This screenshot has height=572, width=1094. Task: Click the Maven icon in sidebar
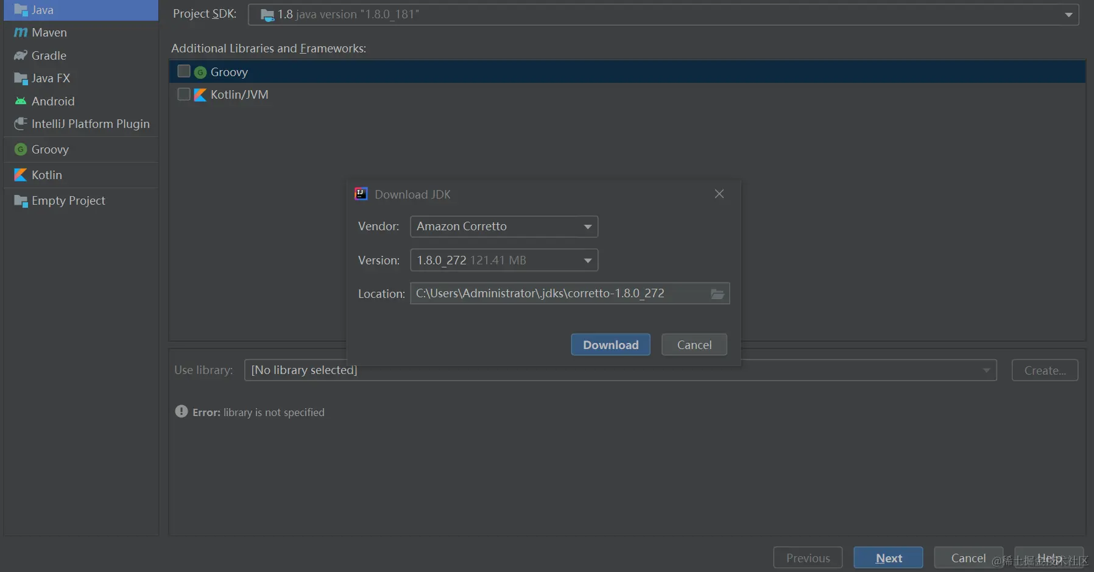pyautogui.click(x=21, y=32)
